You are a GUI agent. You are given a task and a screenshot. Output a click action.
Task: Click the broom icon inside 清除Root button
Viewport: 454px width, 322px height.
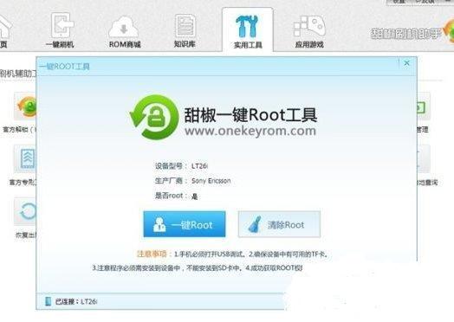coord(255,224)
